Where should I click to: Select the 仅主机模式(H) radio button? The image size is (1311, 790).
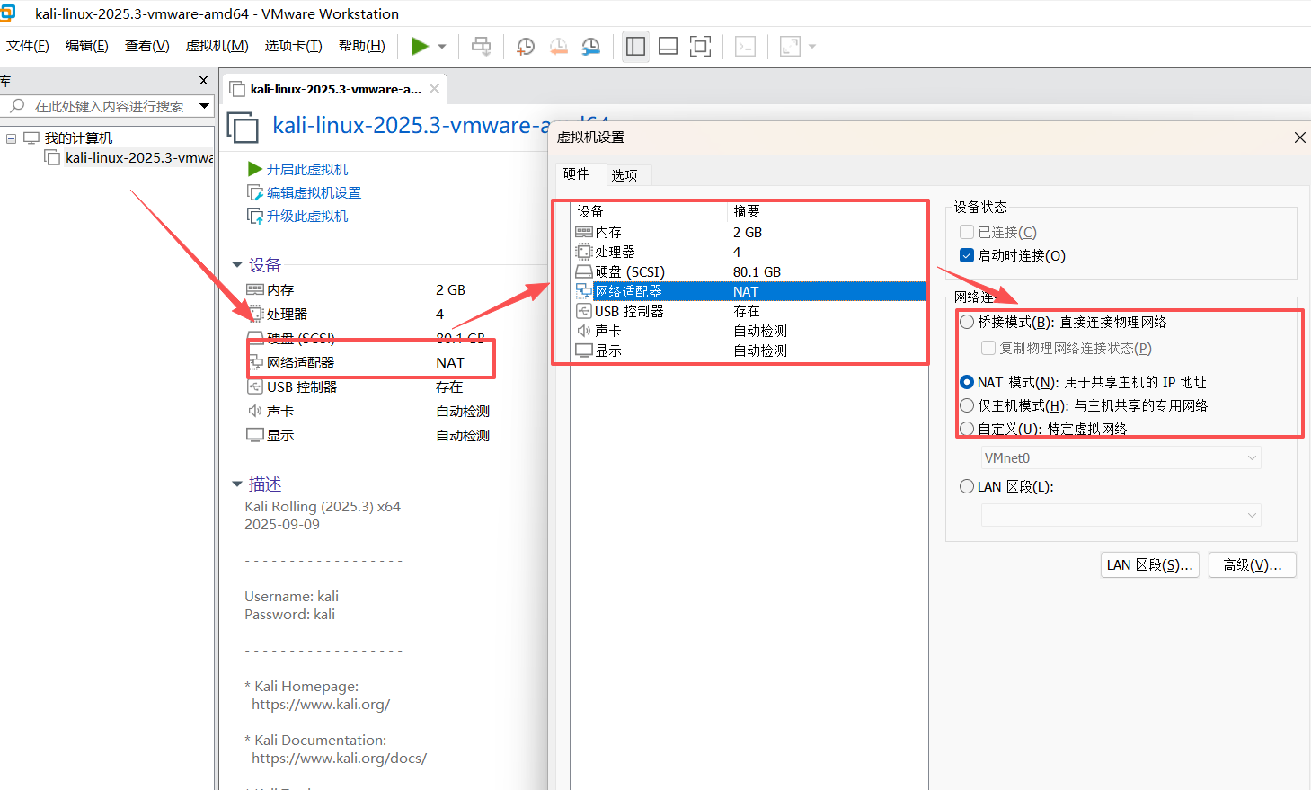pos(967,405)
